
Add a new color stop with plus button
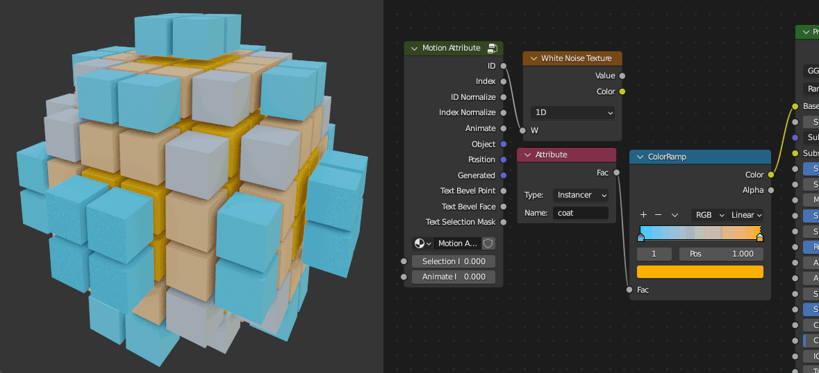point(643,215)
